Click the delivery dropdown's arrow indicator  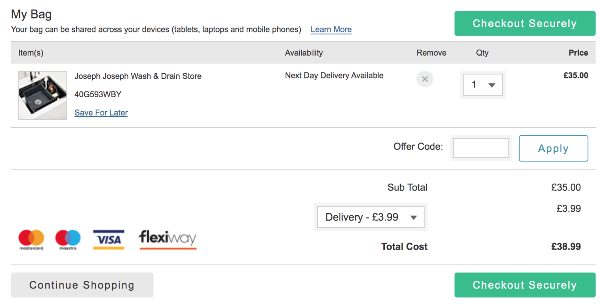pos(414,218)
